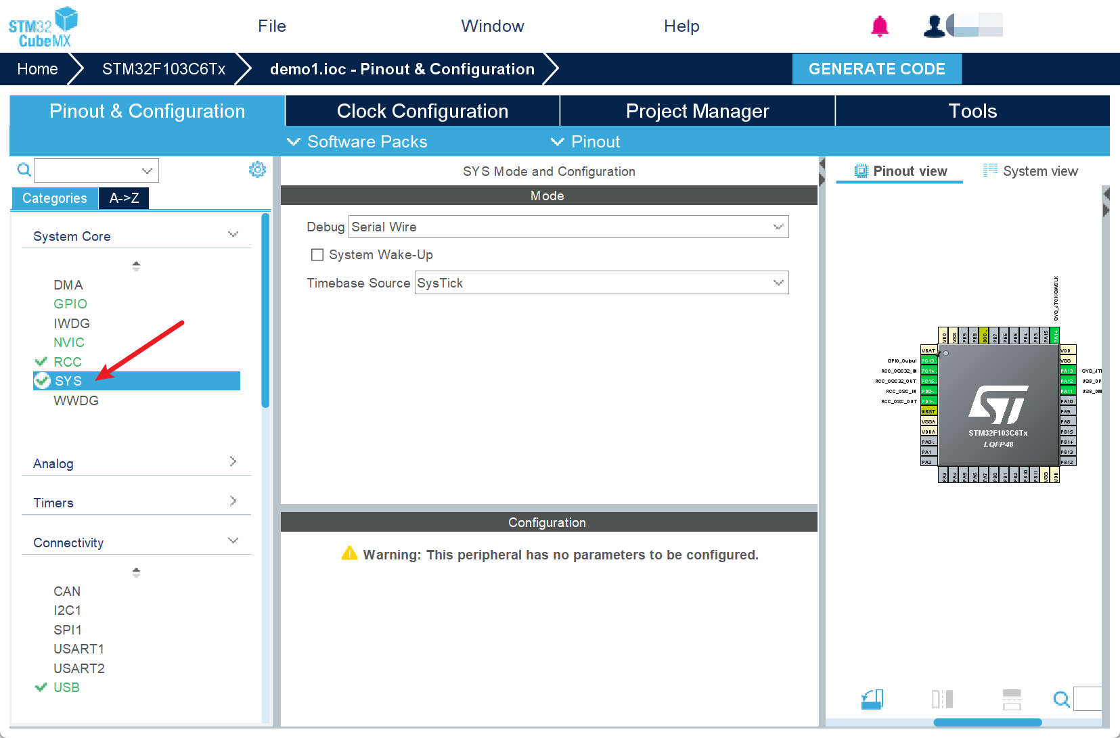The height and width of the screenshot is (738, 1120).
Task: Click the STM32F103C6Tx breadcrumb
Action: 164,69
